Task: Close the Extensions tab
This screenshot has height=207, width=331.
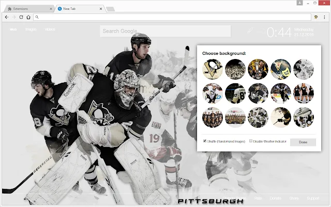Action: tap(51, 9)
